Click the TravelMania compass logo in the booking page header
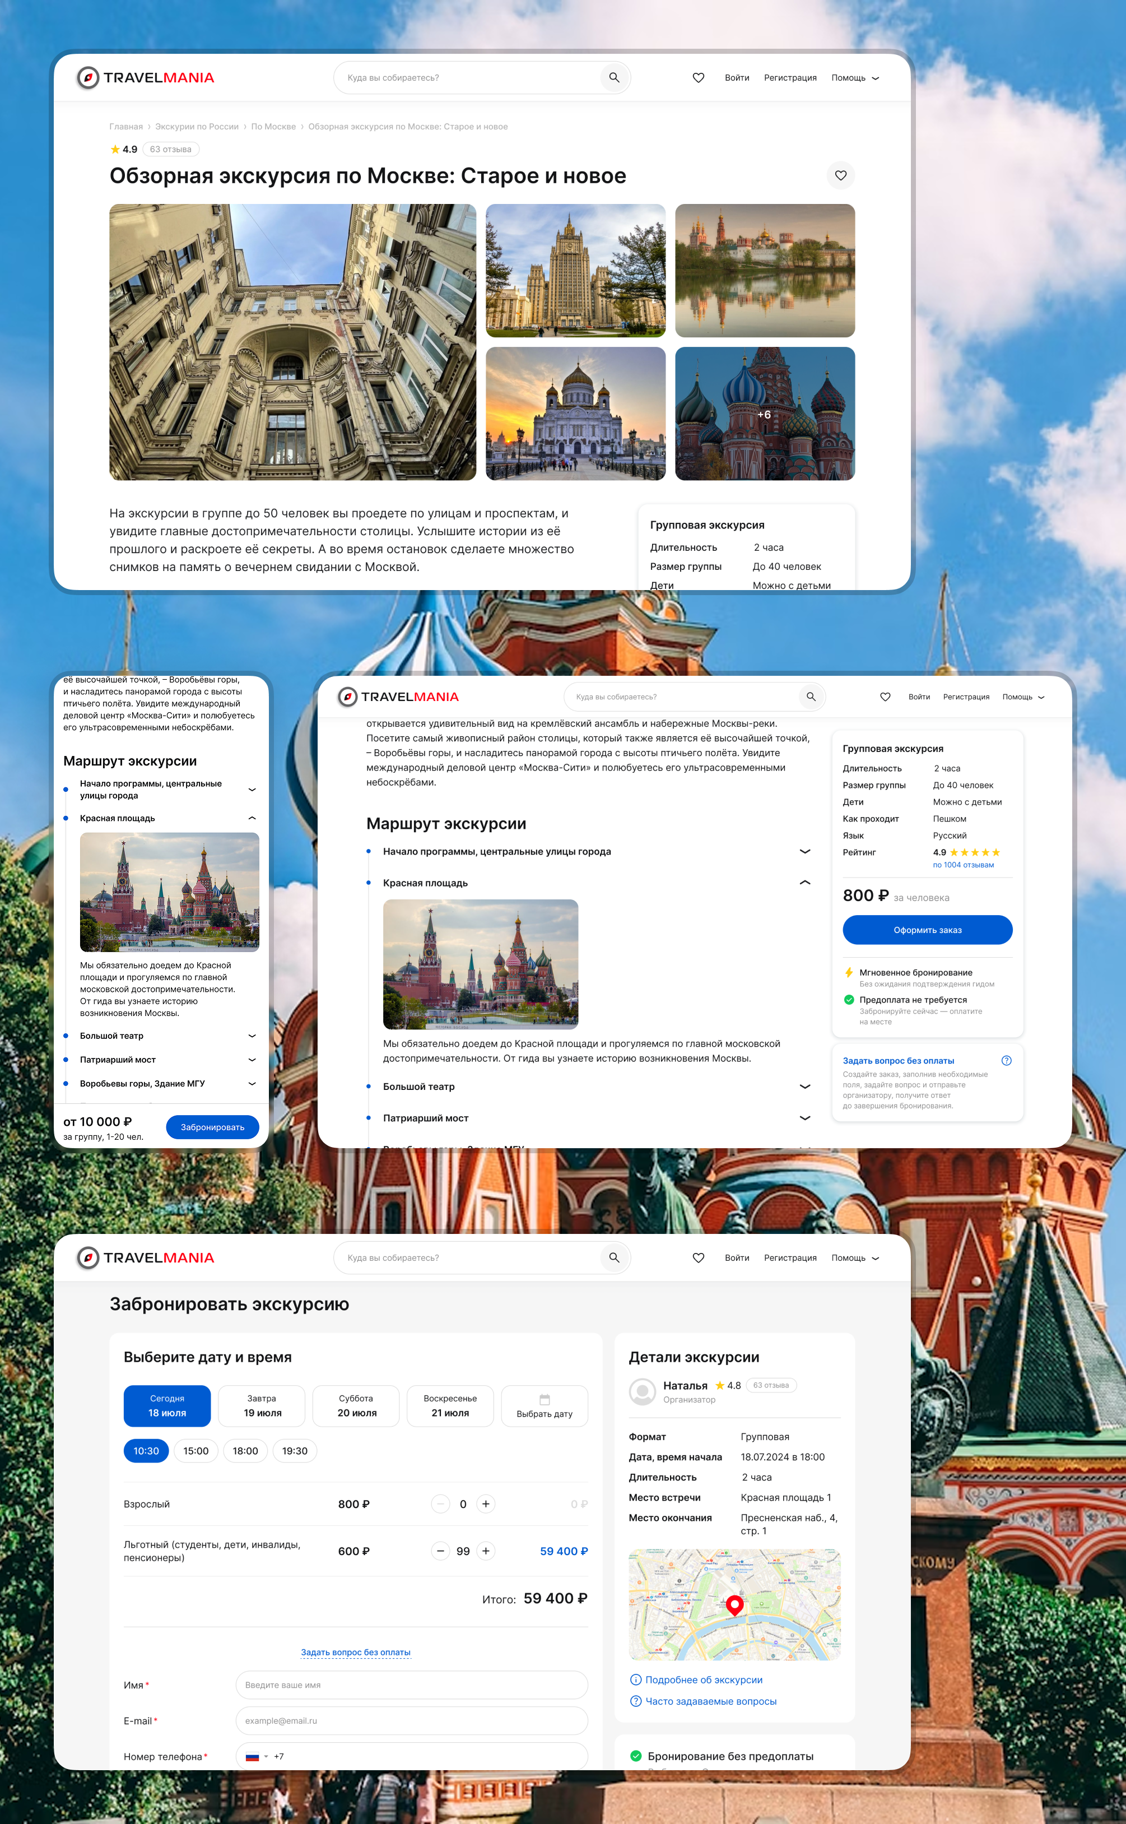 pos(88,1257)
